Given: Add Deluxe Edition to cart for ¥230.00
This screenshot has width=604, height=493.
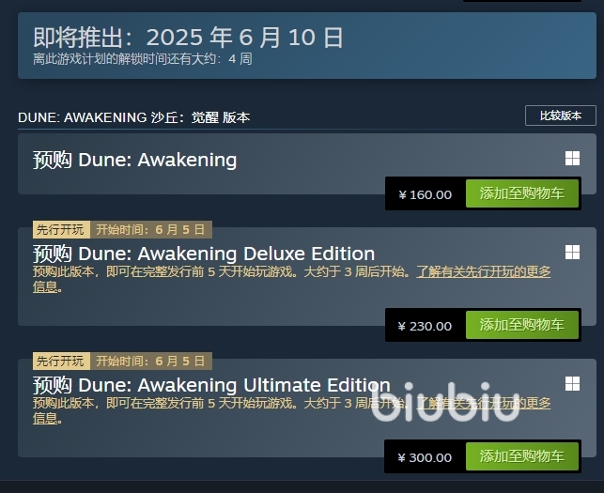Looking at the screenshot, I should tap(522, 325).
